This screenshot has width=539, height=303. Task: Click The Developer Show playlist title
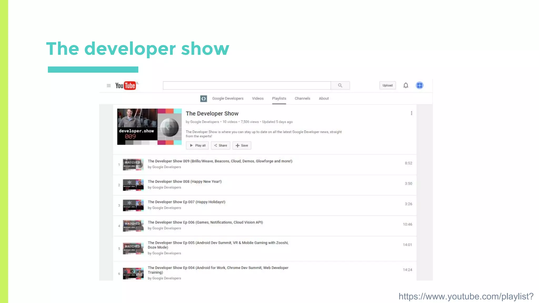pos(212,113)
